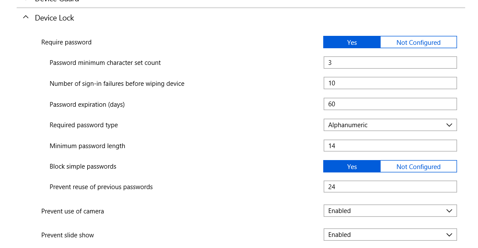
Task: Open the Required password type dropdown
Action: point(390,125)
